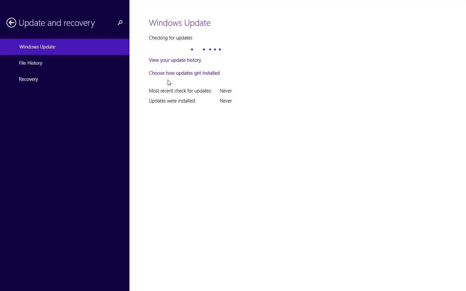
Task: Choose how updates get installed link
Action: pyautogui.click(x=184, y=73)
